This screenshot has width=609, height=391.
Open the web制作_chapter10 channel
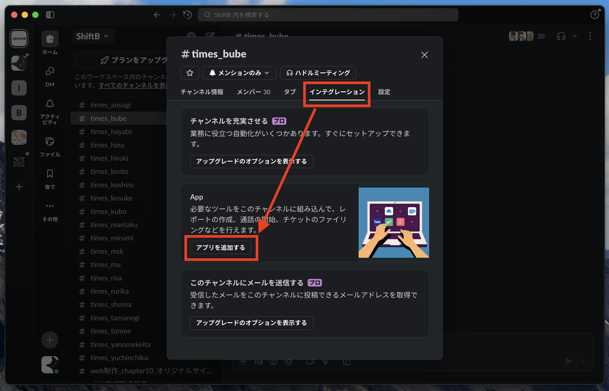(x=145, y=371)
